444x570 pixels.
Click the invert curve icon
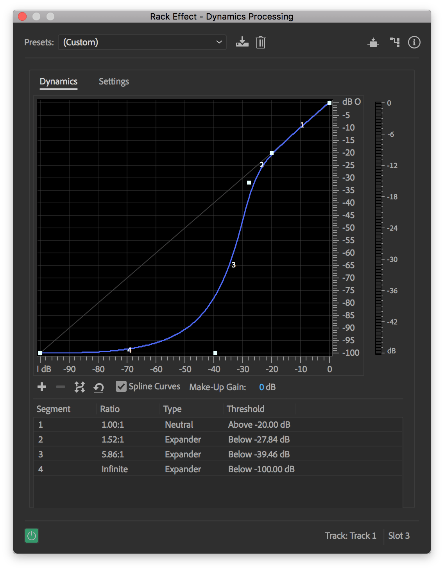80,387
